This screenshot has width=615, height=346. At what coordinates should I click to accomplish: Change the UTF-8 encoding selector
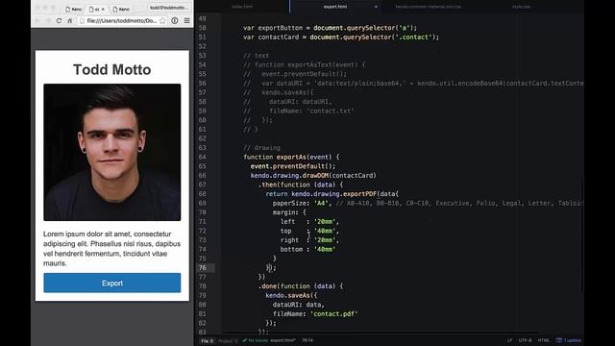525,340
